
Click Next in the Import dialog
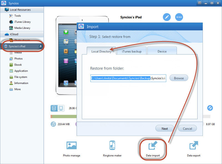[x=165, y=128]
